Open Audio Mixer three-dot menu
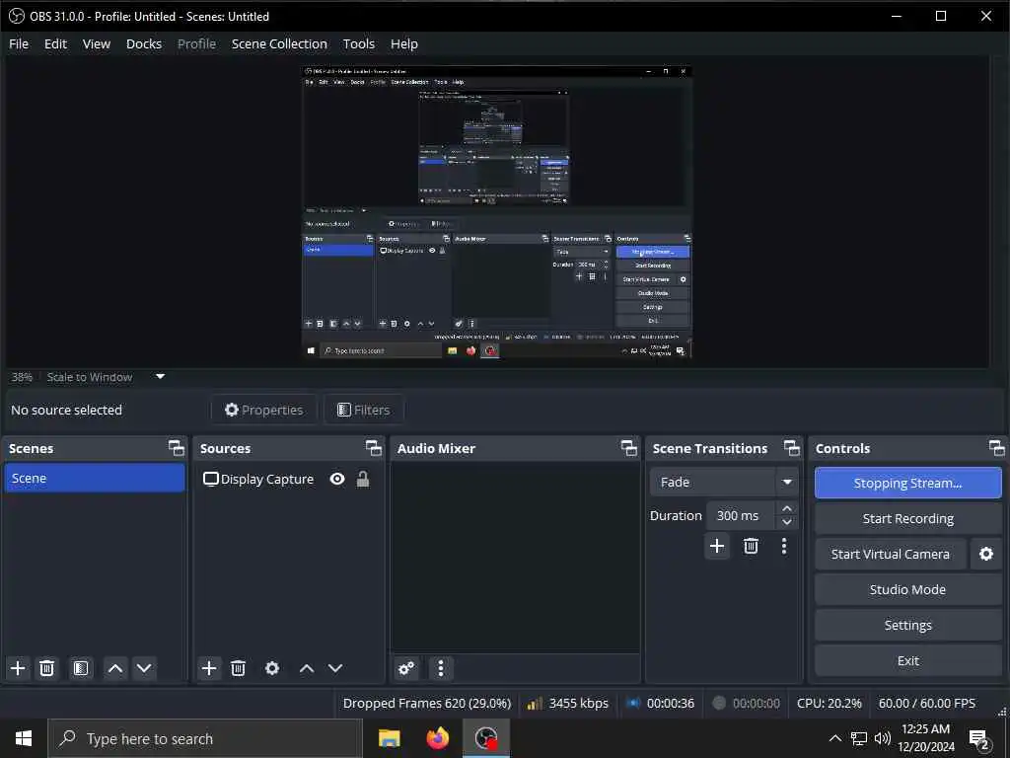The image size is (1010, 758). coord(441,668)
